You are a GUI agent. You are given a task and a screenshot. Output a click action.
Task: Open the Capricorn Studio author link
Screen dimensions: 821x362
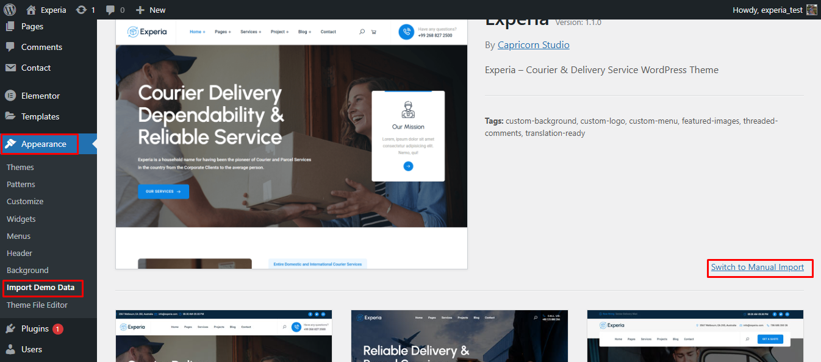point(534,45)
